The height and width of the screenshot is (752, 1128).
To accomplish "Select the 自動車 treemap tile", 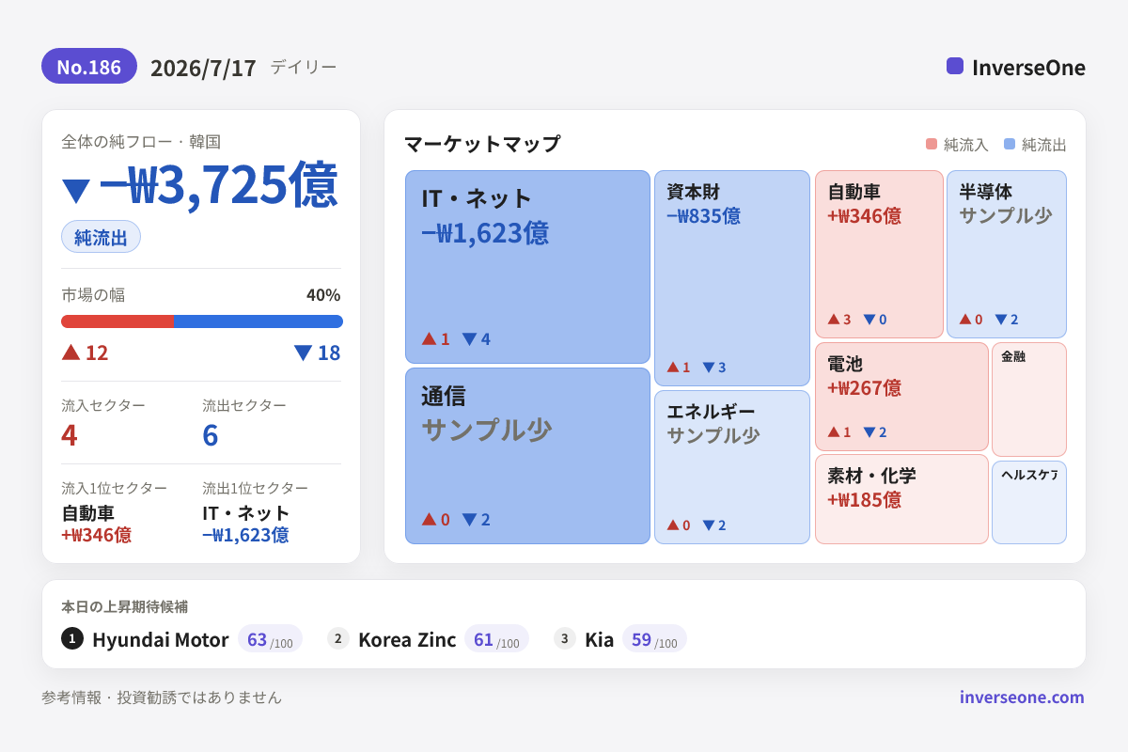I will click(879, 254).
